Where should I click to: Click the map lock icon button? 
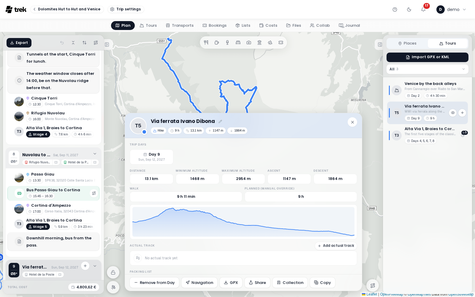click(113, 272)
